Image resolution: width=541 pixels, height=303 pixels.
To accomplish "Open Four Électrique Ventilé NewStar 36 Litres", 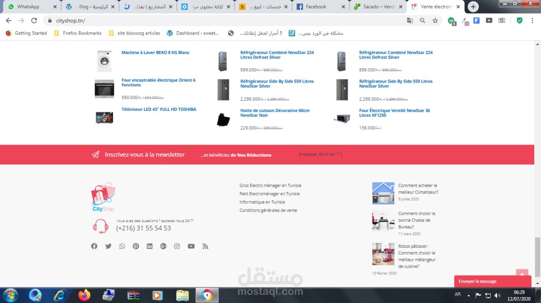I will (394, 113).
